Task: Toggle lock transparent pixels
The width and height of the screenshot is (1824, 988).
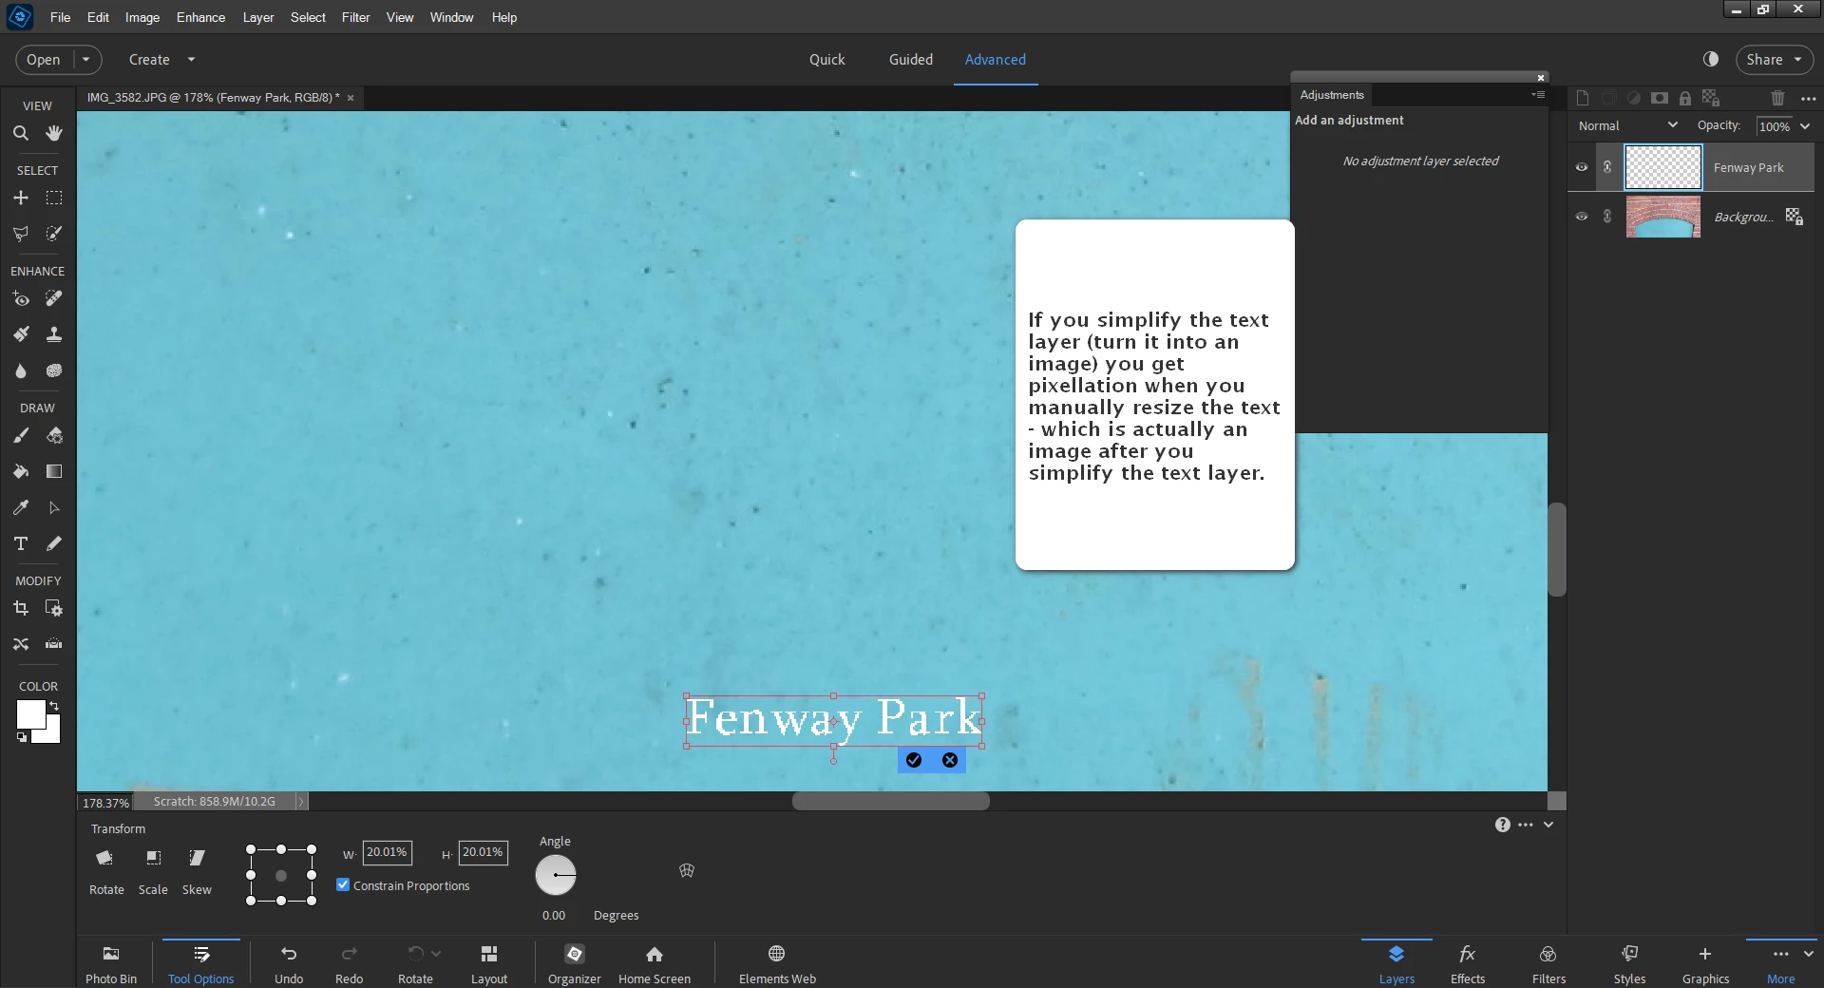Action: point(1711,98)
